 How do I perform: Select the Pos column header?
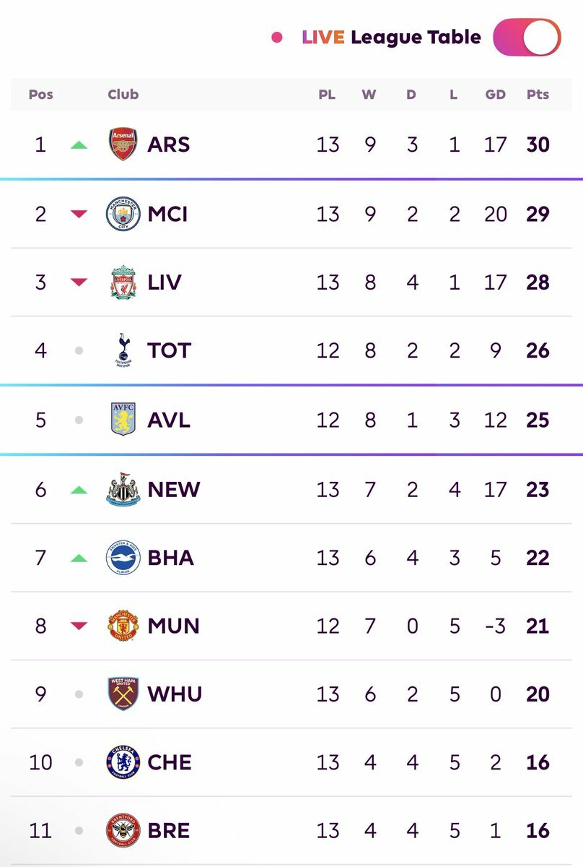(40, 95)
